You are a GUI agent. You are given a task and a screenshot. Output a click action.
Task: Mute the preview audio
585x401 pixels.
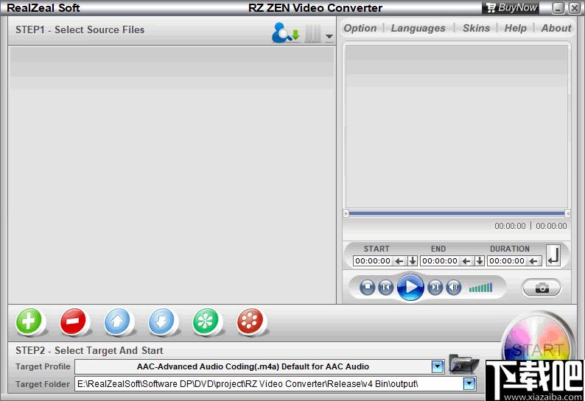[454, 288]
